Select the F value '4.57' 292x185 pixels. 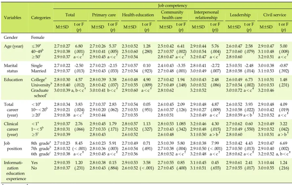pos(79,80)
